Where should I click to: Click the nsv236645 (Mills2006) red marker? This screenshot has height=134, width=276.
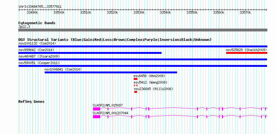point(136,92)
